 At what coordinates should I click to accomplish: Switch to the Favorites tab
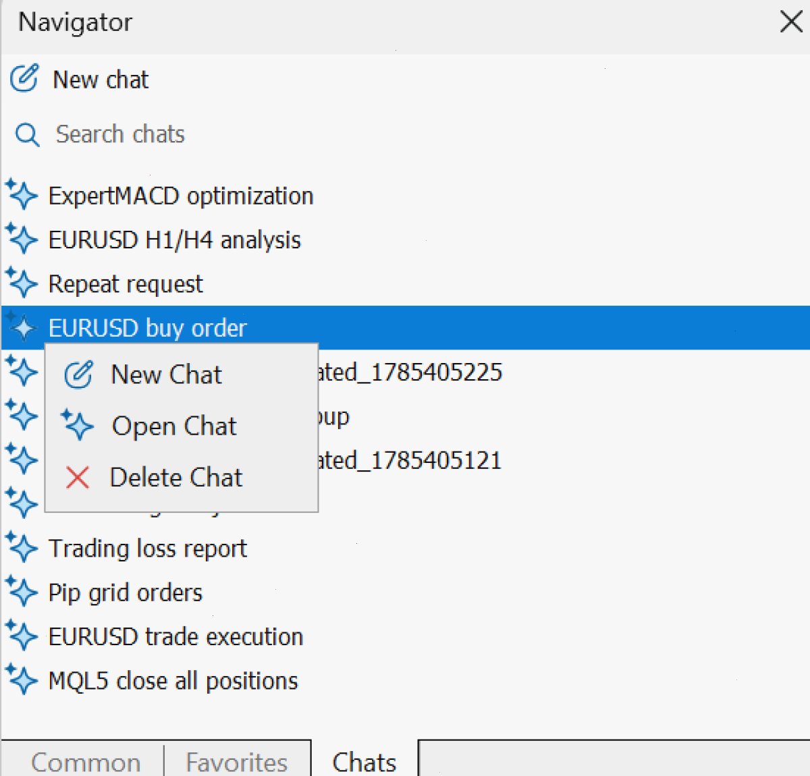[x=237, y=762]
